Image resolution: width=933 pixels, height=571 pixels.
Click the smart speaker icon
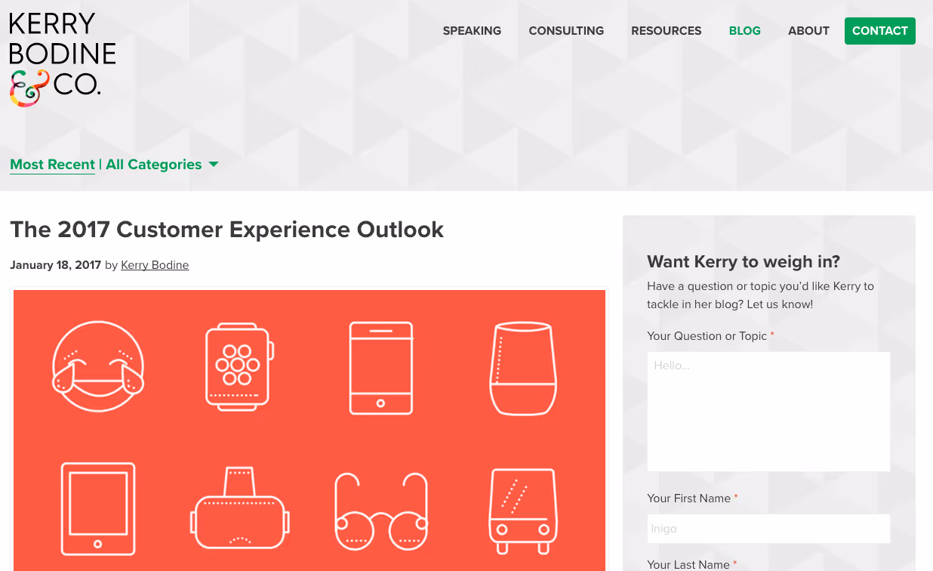click(522, 369)
